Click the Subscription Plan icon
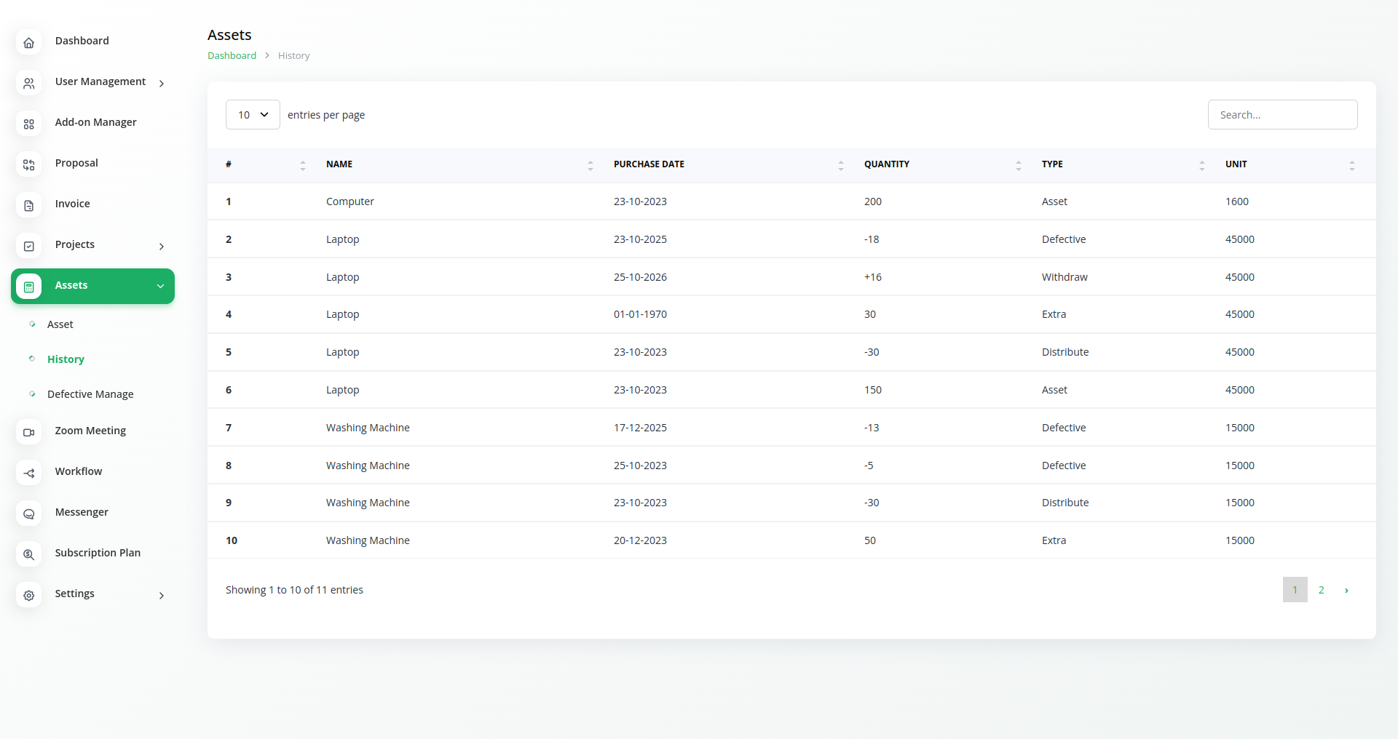 point(28,554)
